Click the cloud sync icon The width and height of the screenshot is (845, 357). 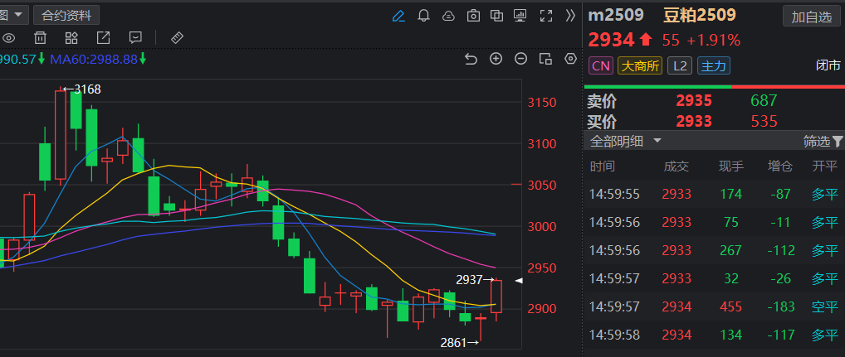click(448, 16)
